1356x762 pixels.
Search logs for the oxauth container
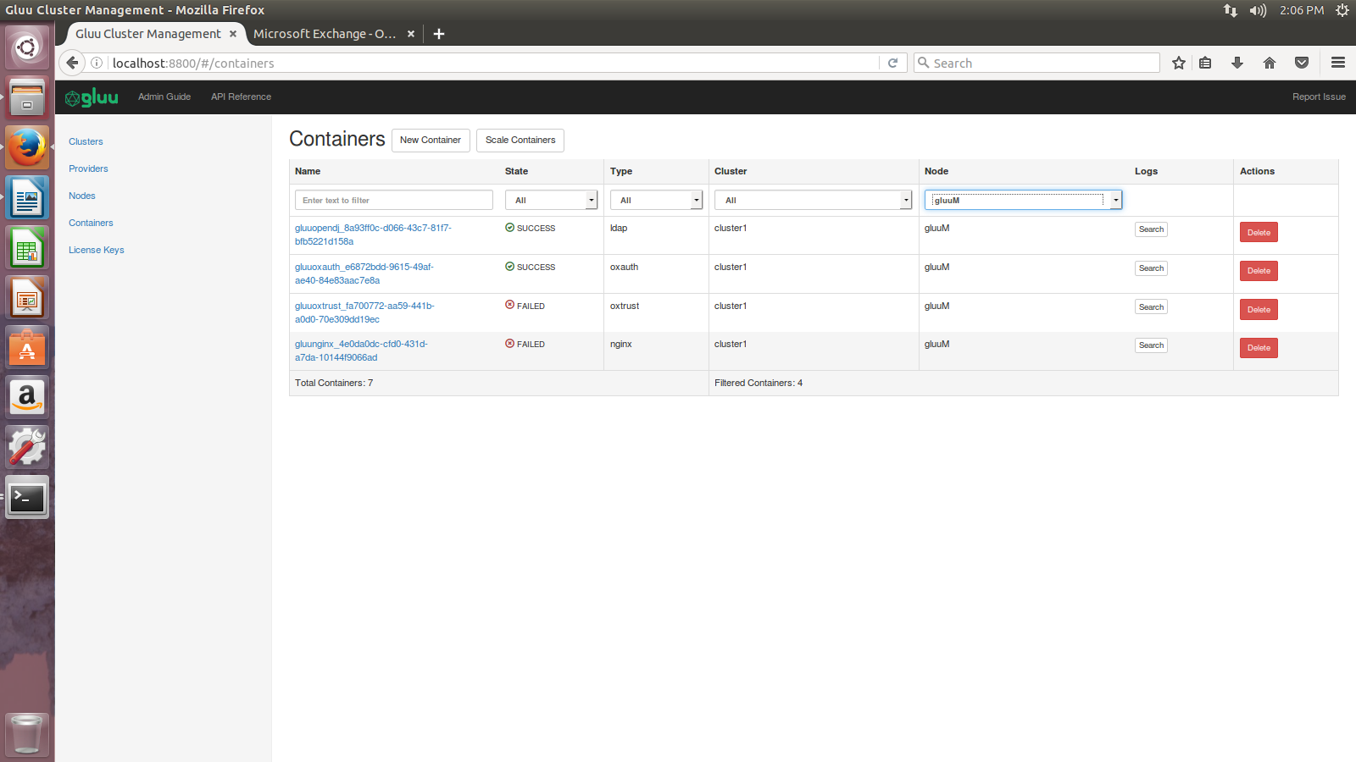(1151, 268)
